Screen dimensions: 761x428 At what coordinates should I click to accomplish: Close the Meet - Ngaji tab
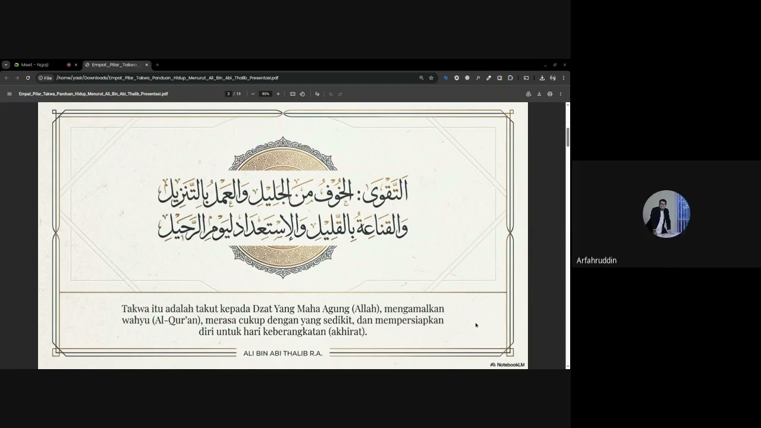tap(76, 65)
